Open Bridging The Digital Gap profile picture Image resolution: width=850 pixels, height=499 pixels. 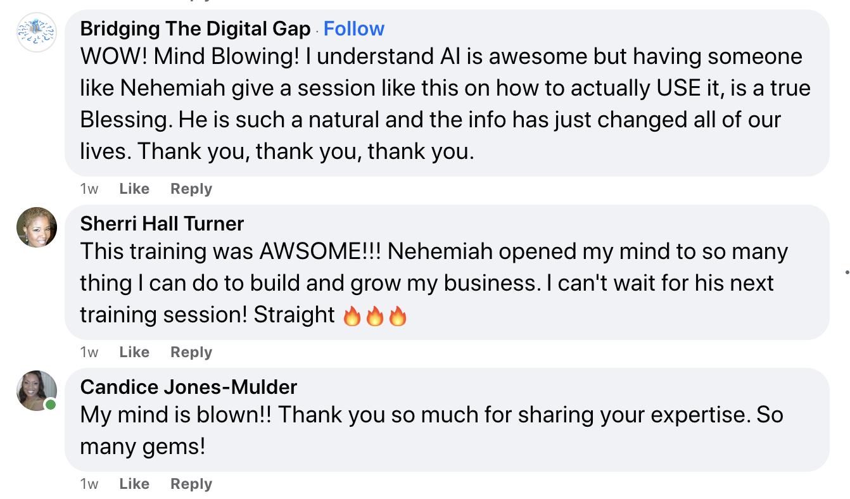(x=37, y=32)
